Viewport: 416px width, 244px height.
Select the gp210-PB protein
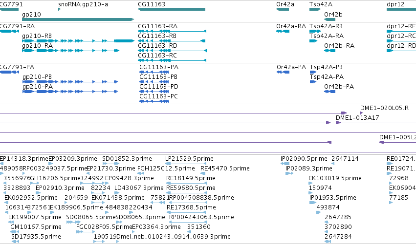tap(70, 82)
